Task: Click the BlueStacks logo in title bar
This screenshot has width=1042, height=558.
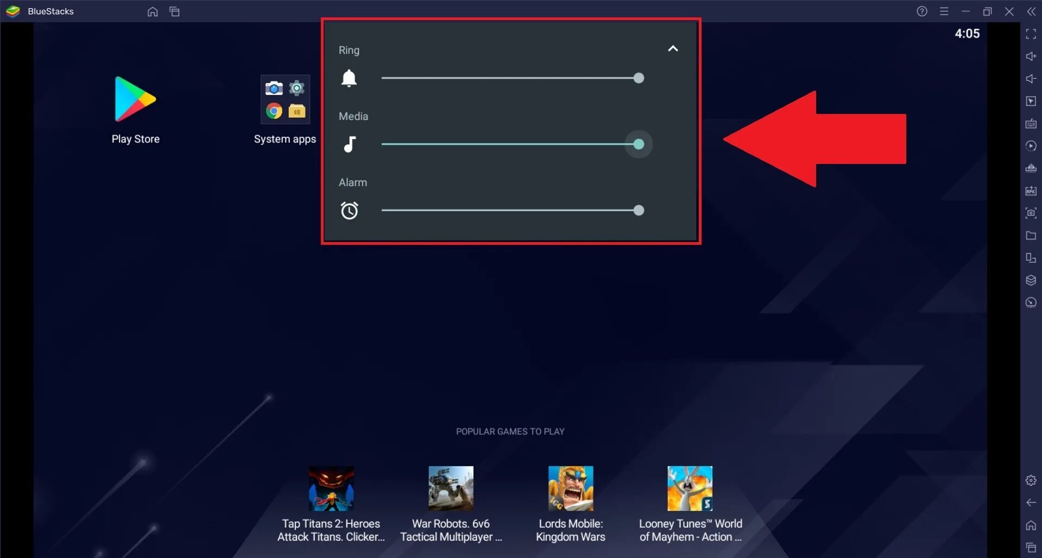Action: pyautogui.click(x=13, y=11)
